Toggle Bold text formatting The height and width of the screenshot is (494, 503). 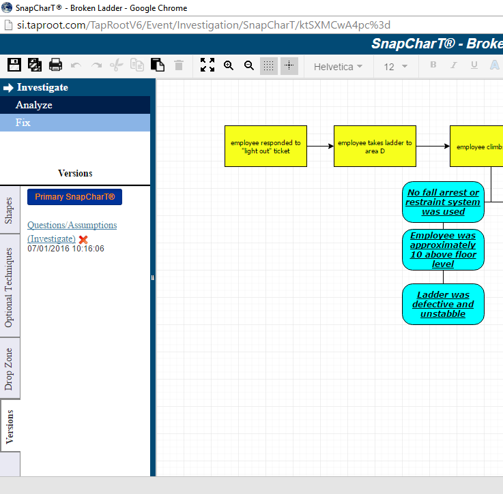(x=433, y=65)
